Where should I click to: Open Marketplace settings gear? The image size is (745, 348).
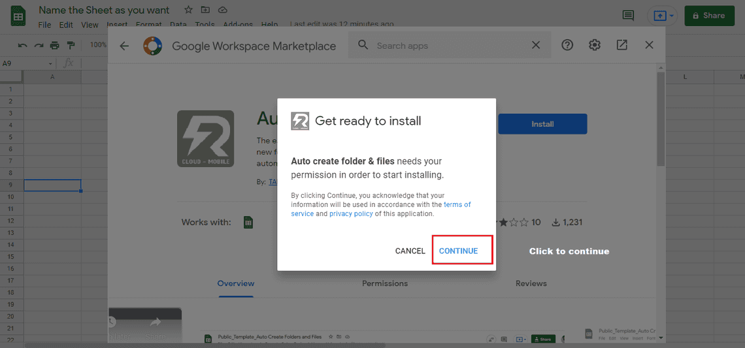594,45
